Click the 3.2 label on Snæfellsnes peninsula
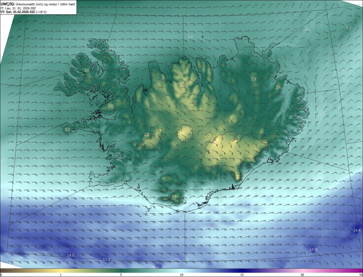This screenshot has height=277, width=363. tap(67, 130)
